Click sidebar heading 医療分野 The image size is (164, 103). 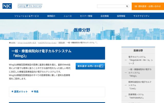pyautogui.click(x=138, y=50)
